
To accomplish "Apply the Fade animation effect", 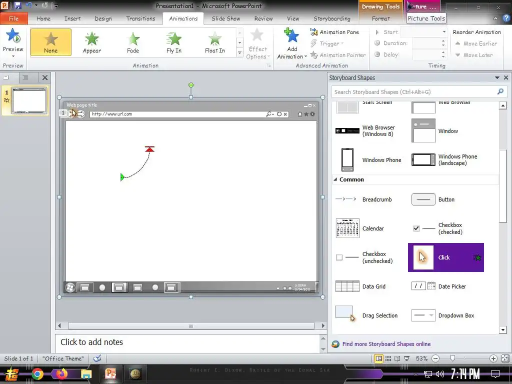I will tap(133, 42).
